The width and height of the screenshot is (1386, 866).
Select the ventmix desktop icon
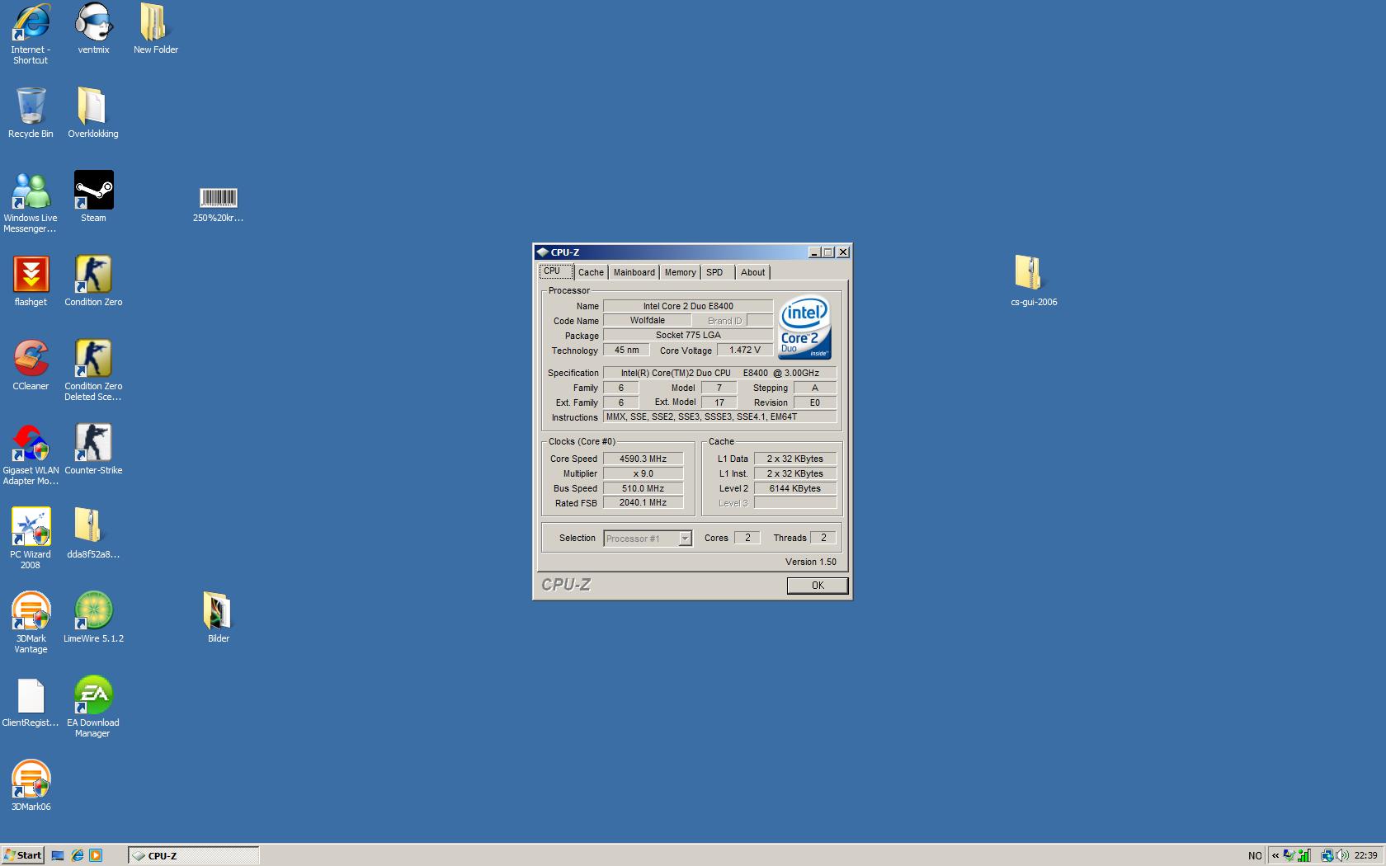tap(93, 28)
